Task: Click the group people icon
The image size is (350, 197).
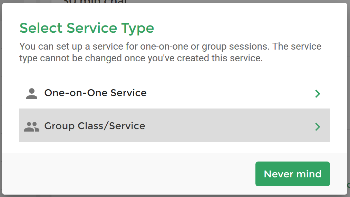Action: (32, 127)
